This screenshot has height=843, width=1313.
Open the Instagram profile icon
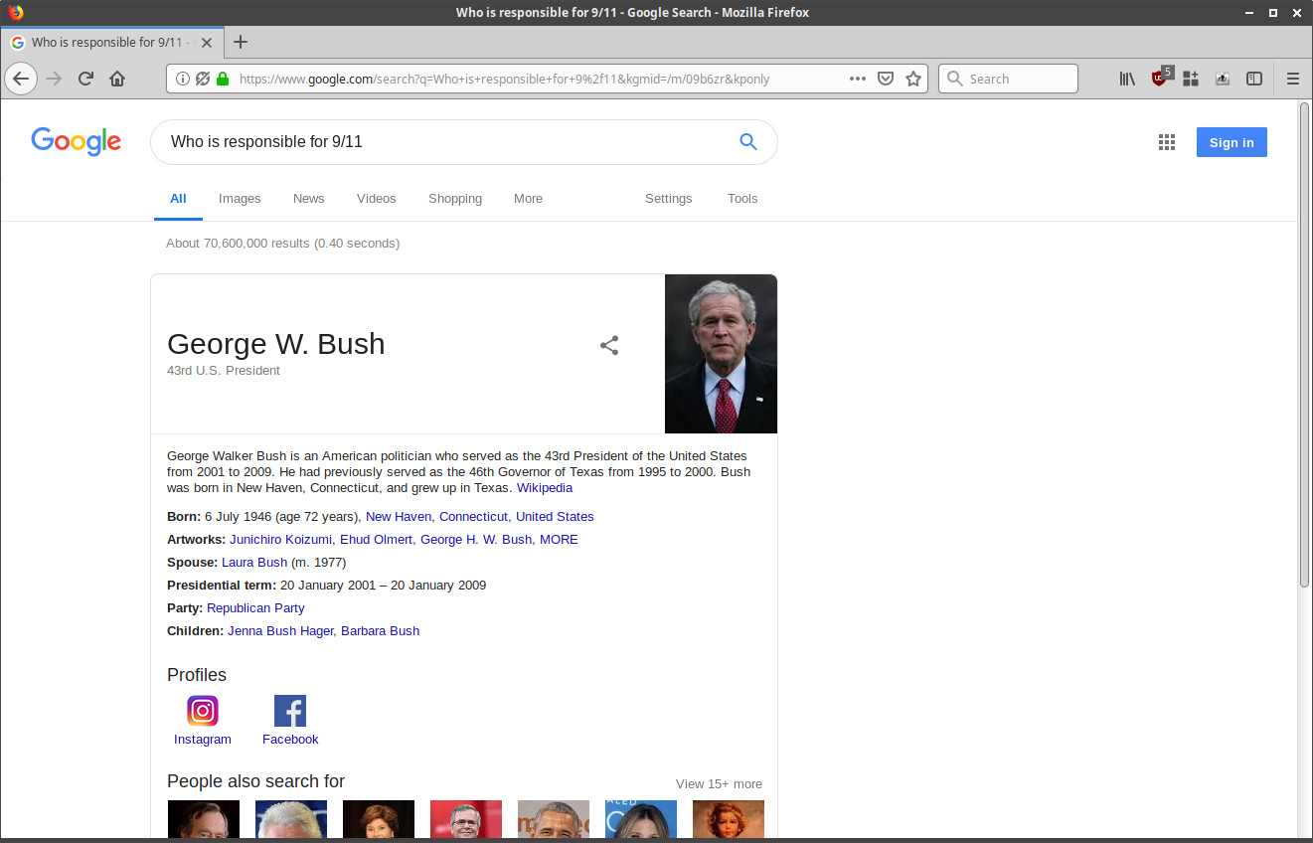point(203,711)
